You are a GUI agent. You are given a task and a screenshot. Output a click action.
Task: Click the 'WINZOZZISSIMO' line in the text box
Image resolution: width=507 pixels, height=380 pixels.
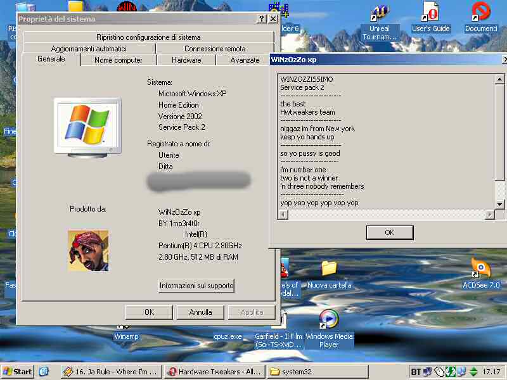pos(307,79)
